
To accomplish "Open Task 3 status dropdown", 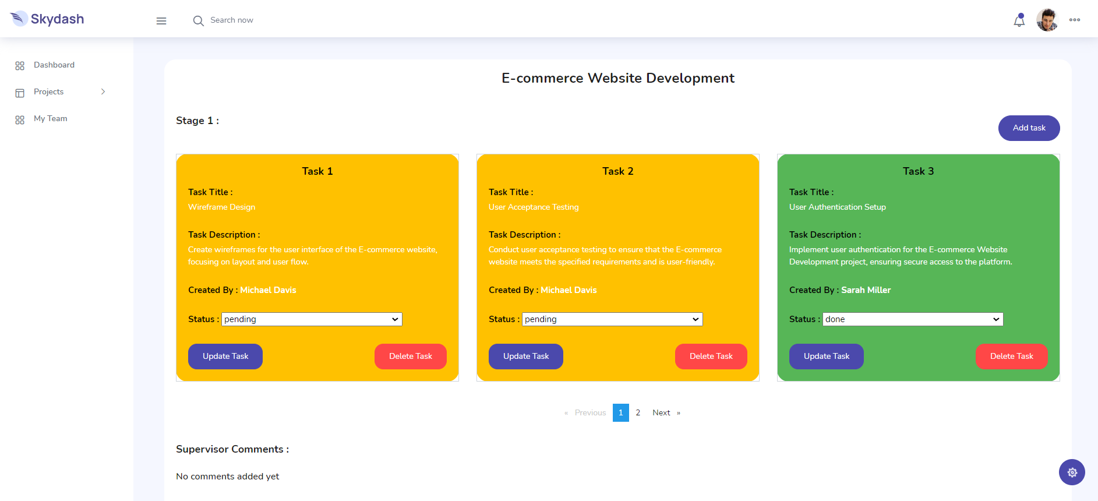I will point(913,319).
